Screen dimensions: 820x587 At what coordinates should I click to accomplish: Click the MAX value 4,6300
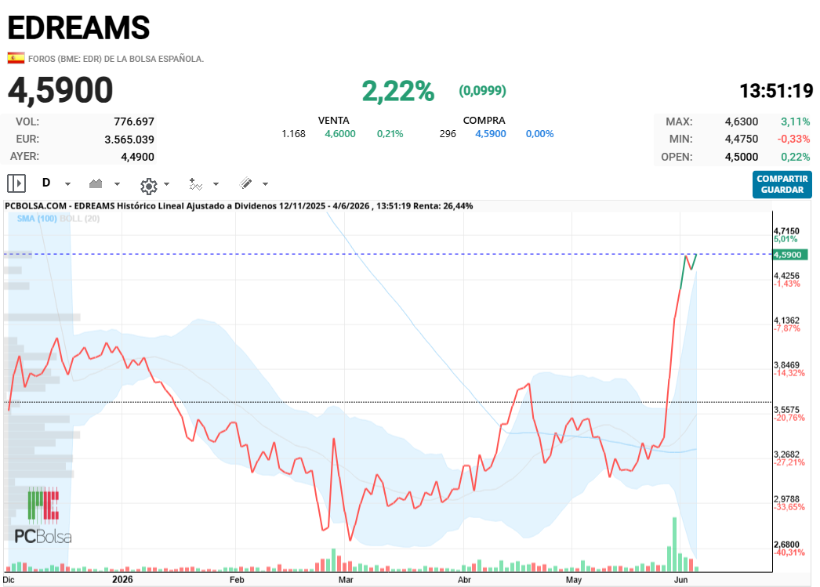click(742, 121)
